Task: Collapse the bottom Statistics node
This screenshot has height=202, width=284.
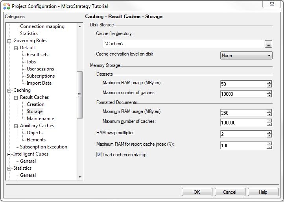Action: click(x=9, y=169)
